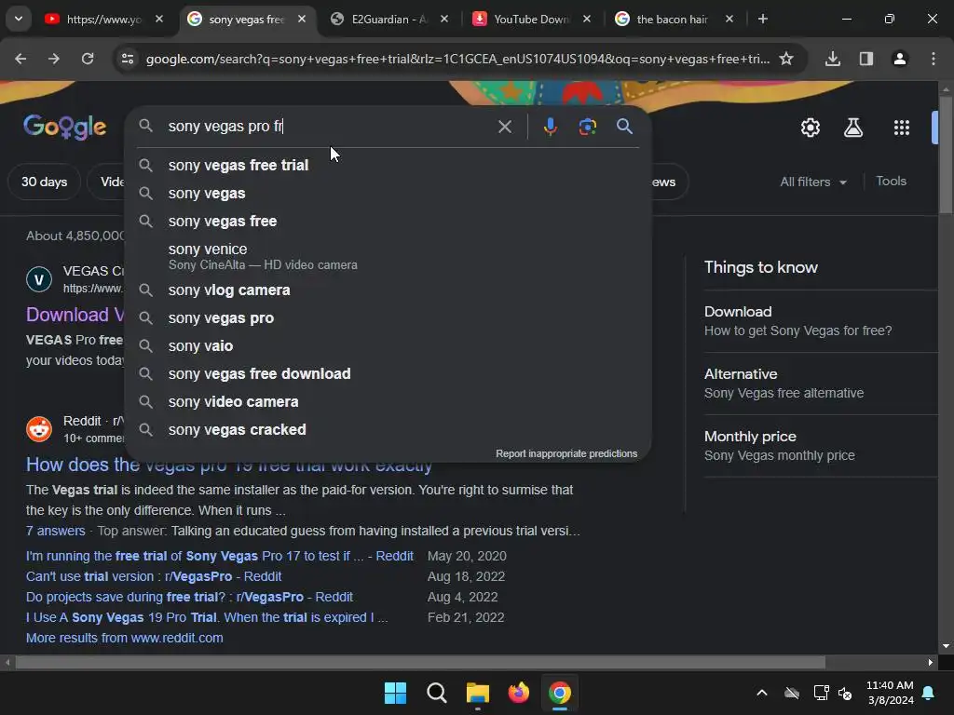The image size is (954, 715).
Task: Click the Google logo
Action: coord(65,127)
